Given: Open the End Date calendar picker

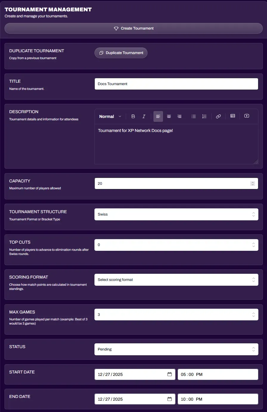Looking at the screenshot, I should coord(170,399).
